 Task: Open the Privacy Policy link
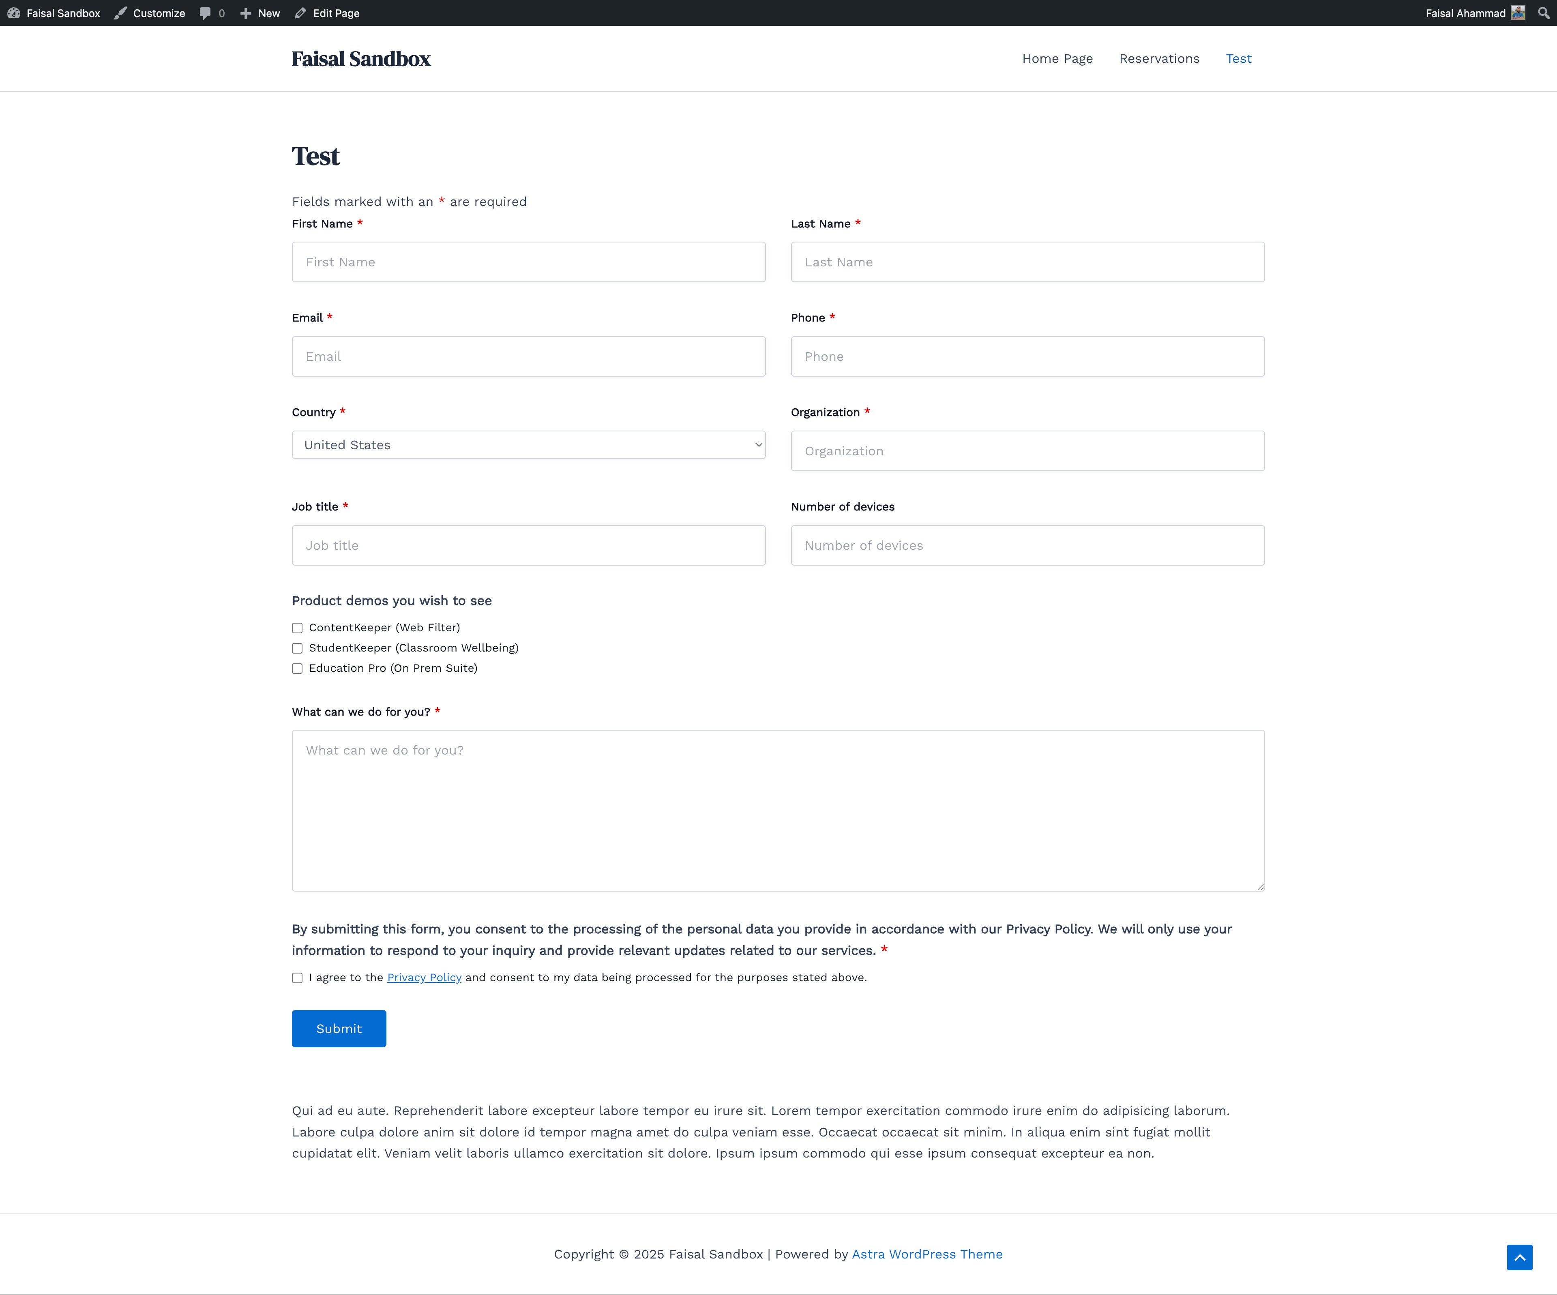pos(424,978)
